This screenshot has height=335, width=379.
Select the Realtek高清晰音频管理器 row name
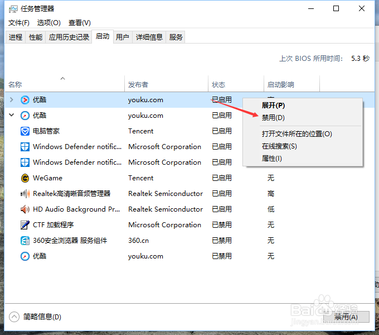tap(71, 194)
